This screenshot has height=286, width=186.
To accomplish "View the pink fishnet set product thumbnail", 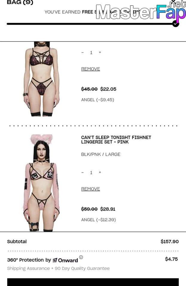I will (x=42, y=183).
